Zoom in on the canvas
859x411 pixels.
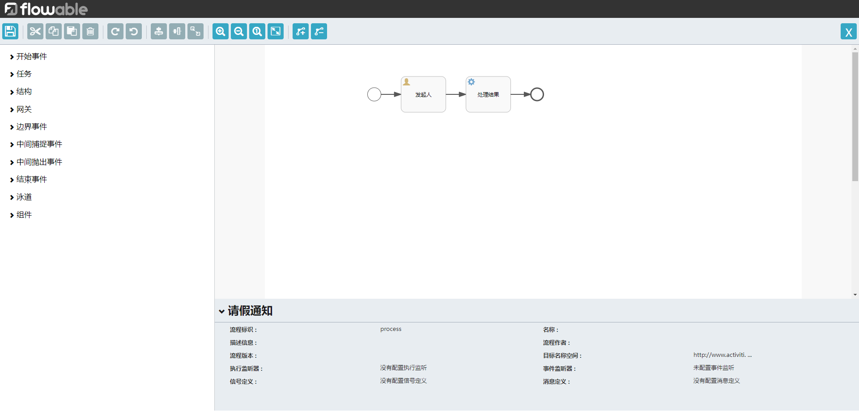(x=220, y=31)
